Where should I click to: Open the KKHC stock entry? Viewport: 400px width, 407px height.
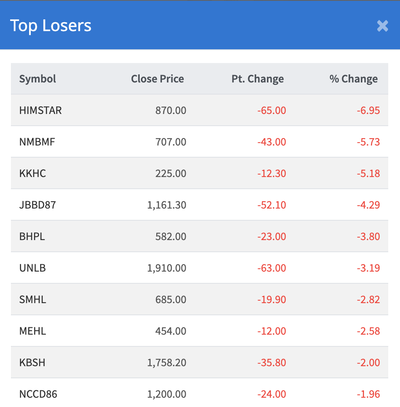coord(33,173)
